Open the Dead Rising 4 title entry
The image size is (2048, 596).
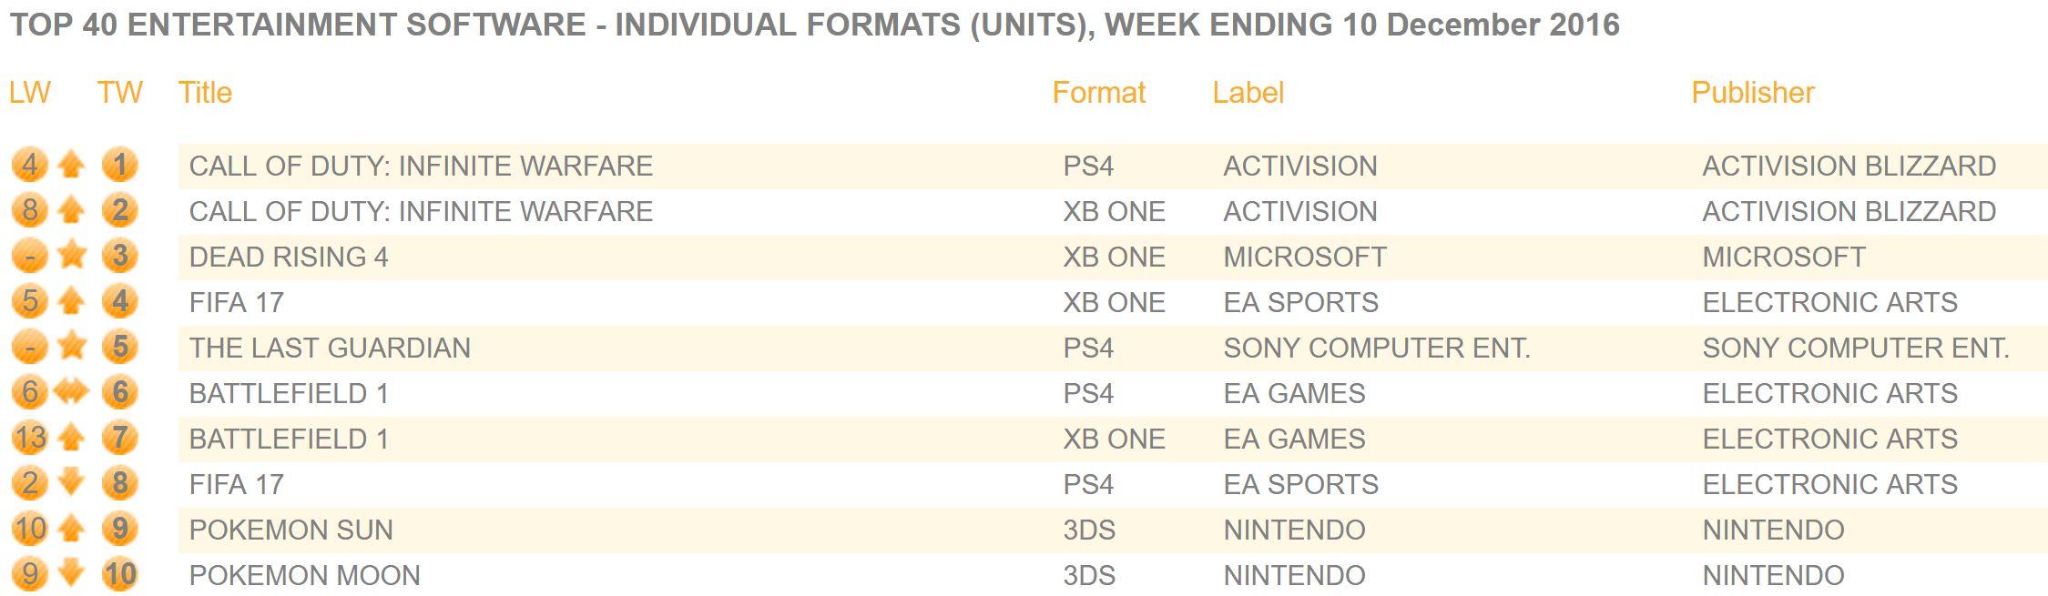click(289, 257)
